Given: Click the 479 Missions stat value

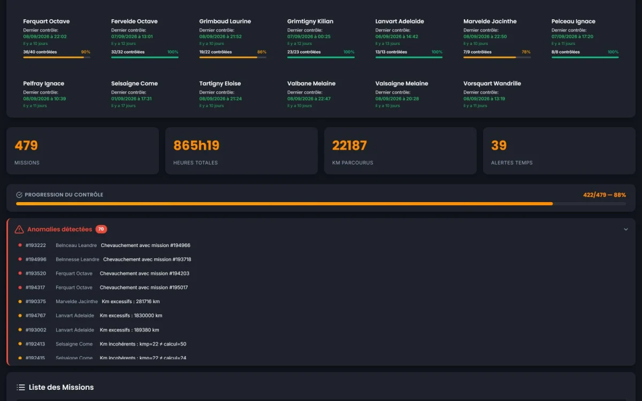Looking at the screenshot, I should tap(26, 145).
